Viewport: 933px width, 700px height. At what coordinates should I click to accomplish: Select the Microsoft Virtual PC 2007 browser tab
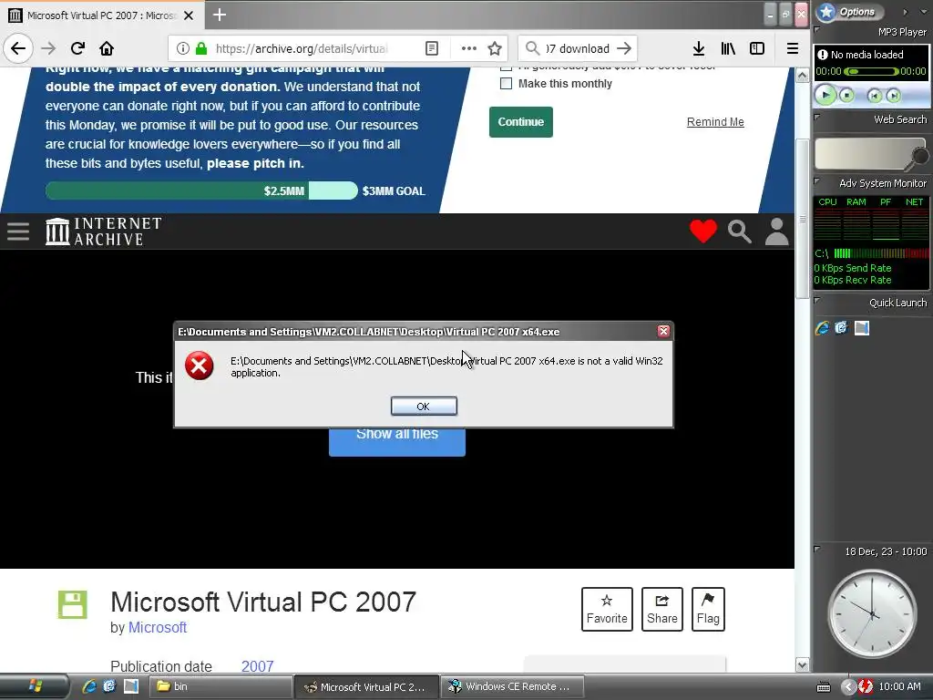pos(102,15)
